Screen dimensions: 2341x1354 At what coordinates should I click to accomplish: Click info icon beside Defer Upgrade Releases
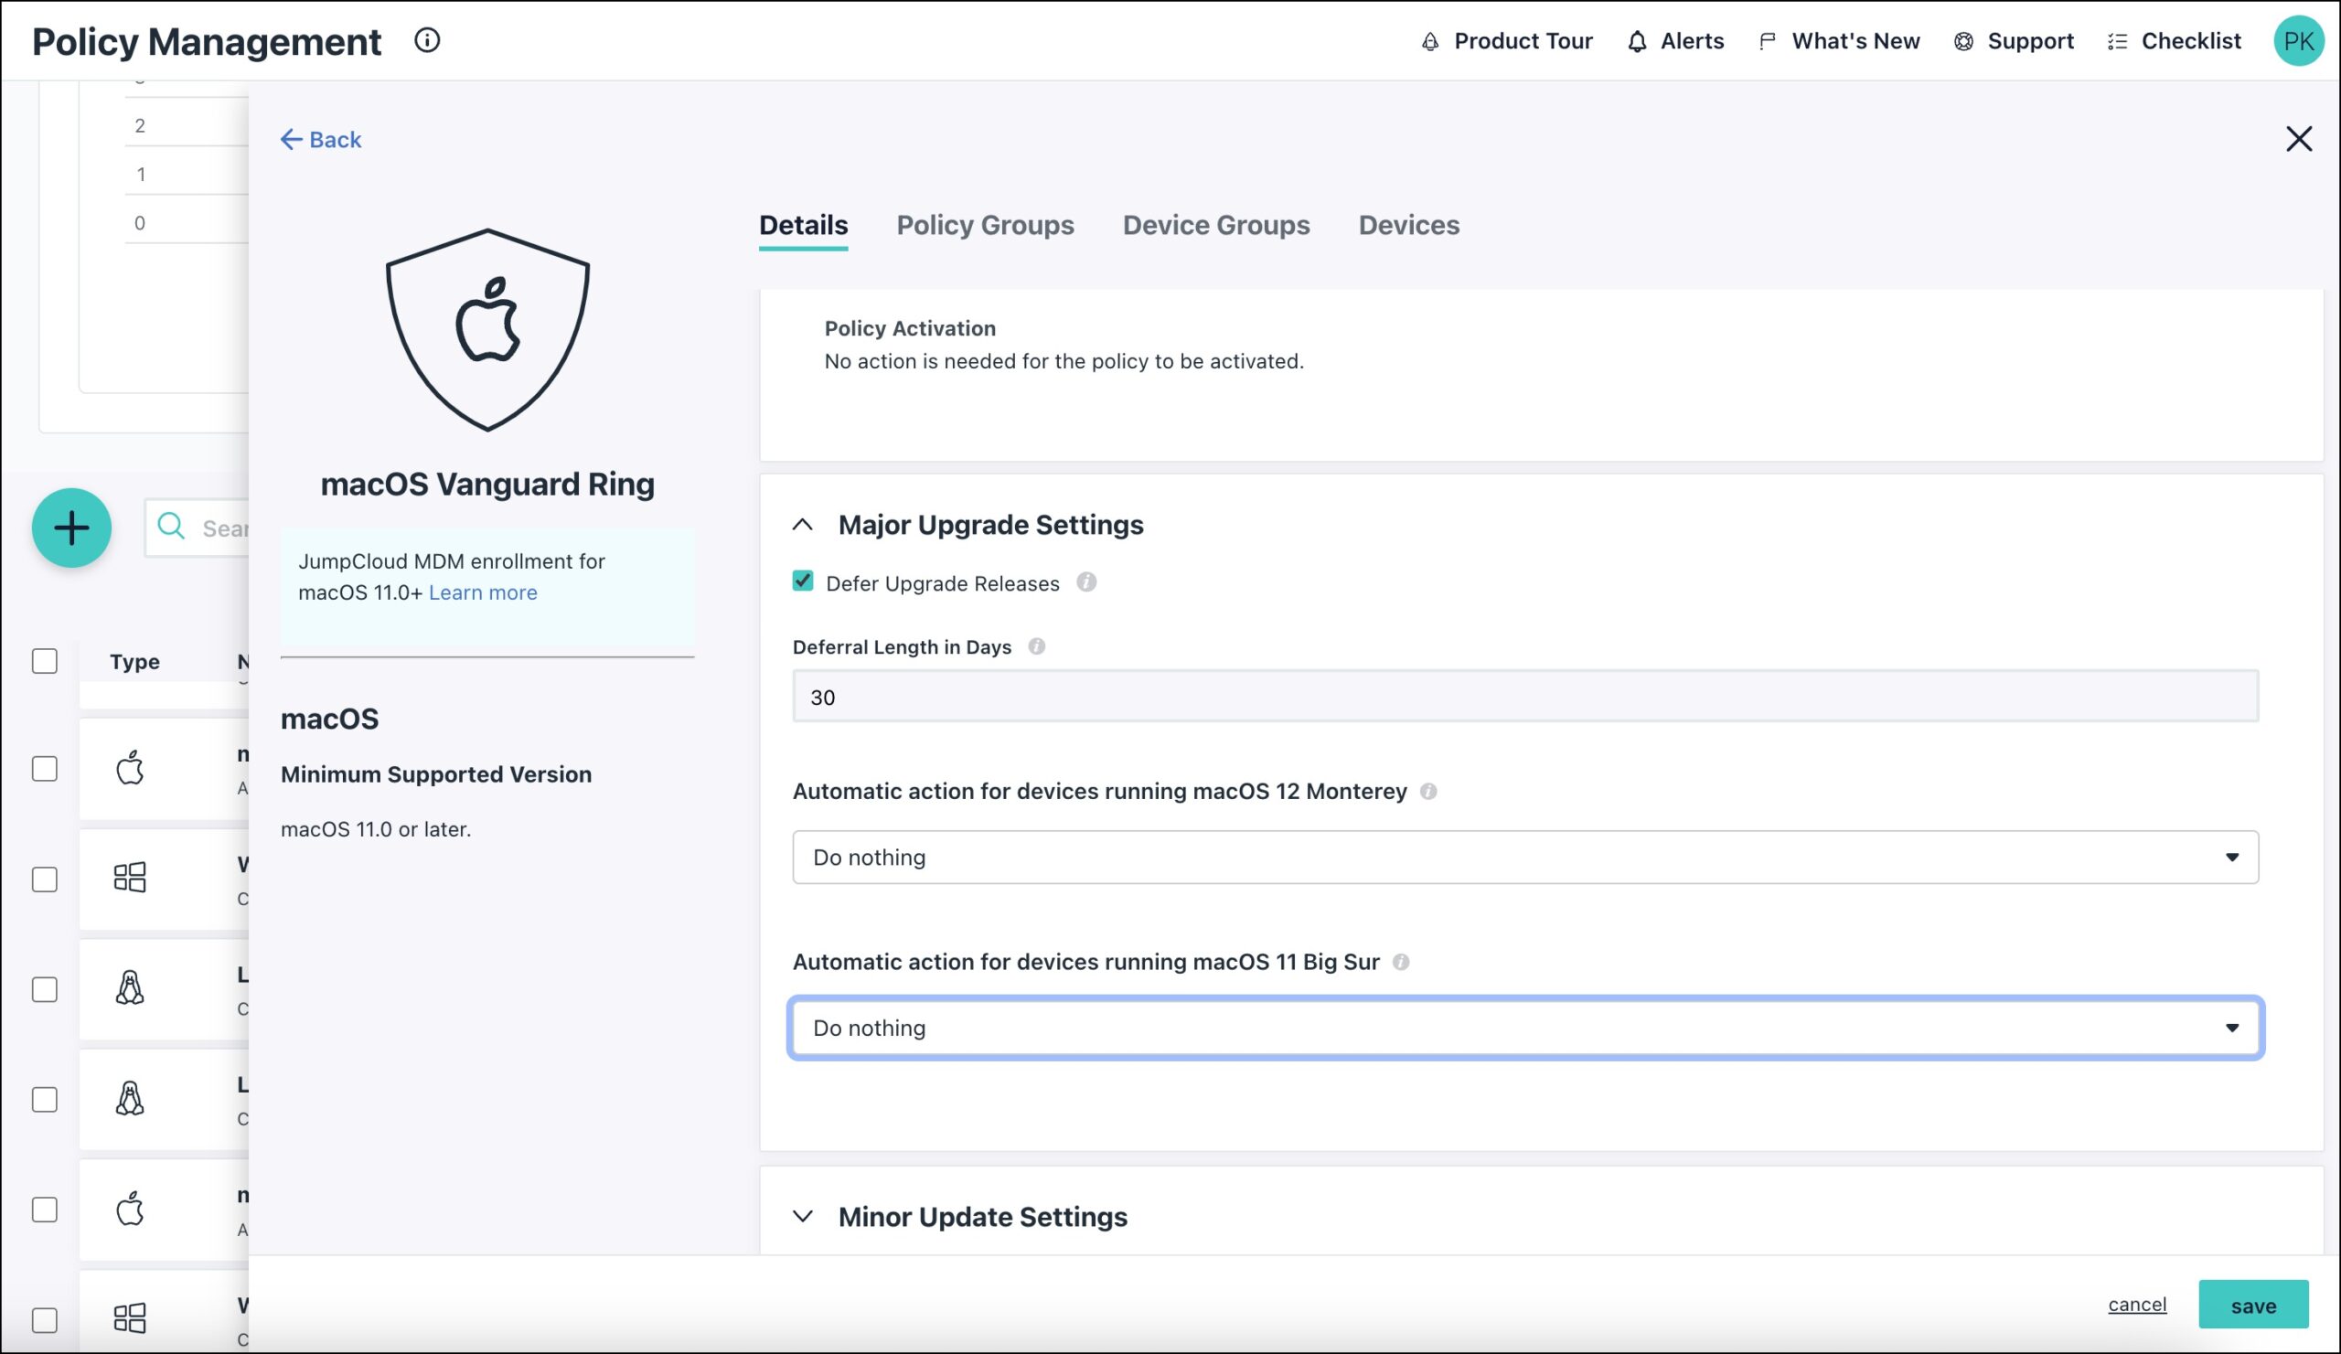(1086, 582)
